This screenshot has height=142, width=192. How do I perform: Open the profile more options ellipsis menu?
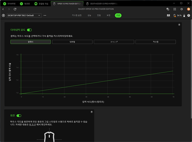[x=45, y=15]
